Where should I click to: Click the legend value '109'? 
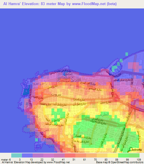[x=139, y=160]
